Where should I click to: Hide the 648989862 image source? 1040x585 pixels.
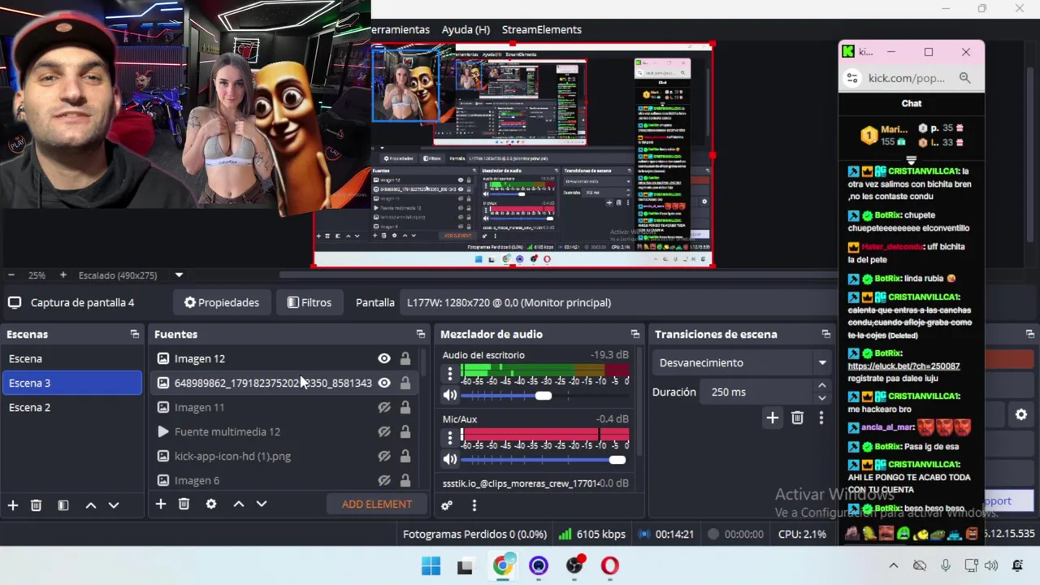pyautogui.click(x=384, y=383)
